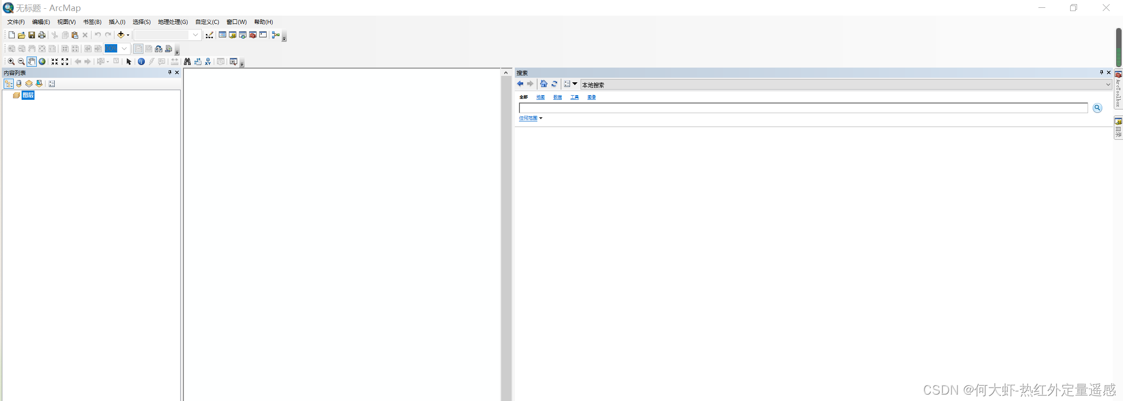1123x401 pixels.
Task: Pin the 搜索 panel
Action: (x=1101, y=73)
